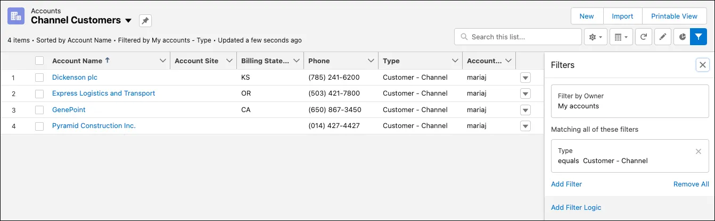Click billing state cell OR

246,93
